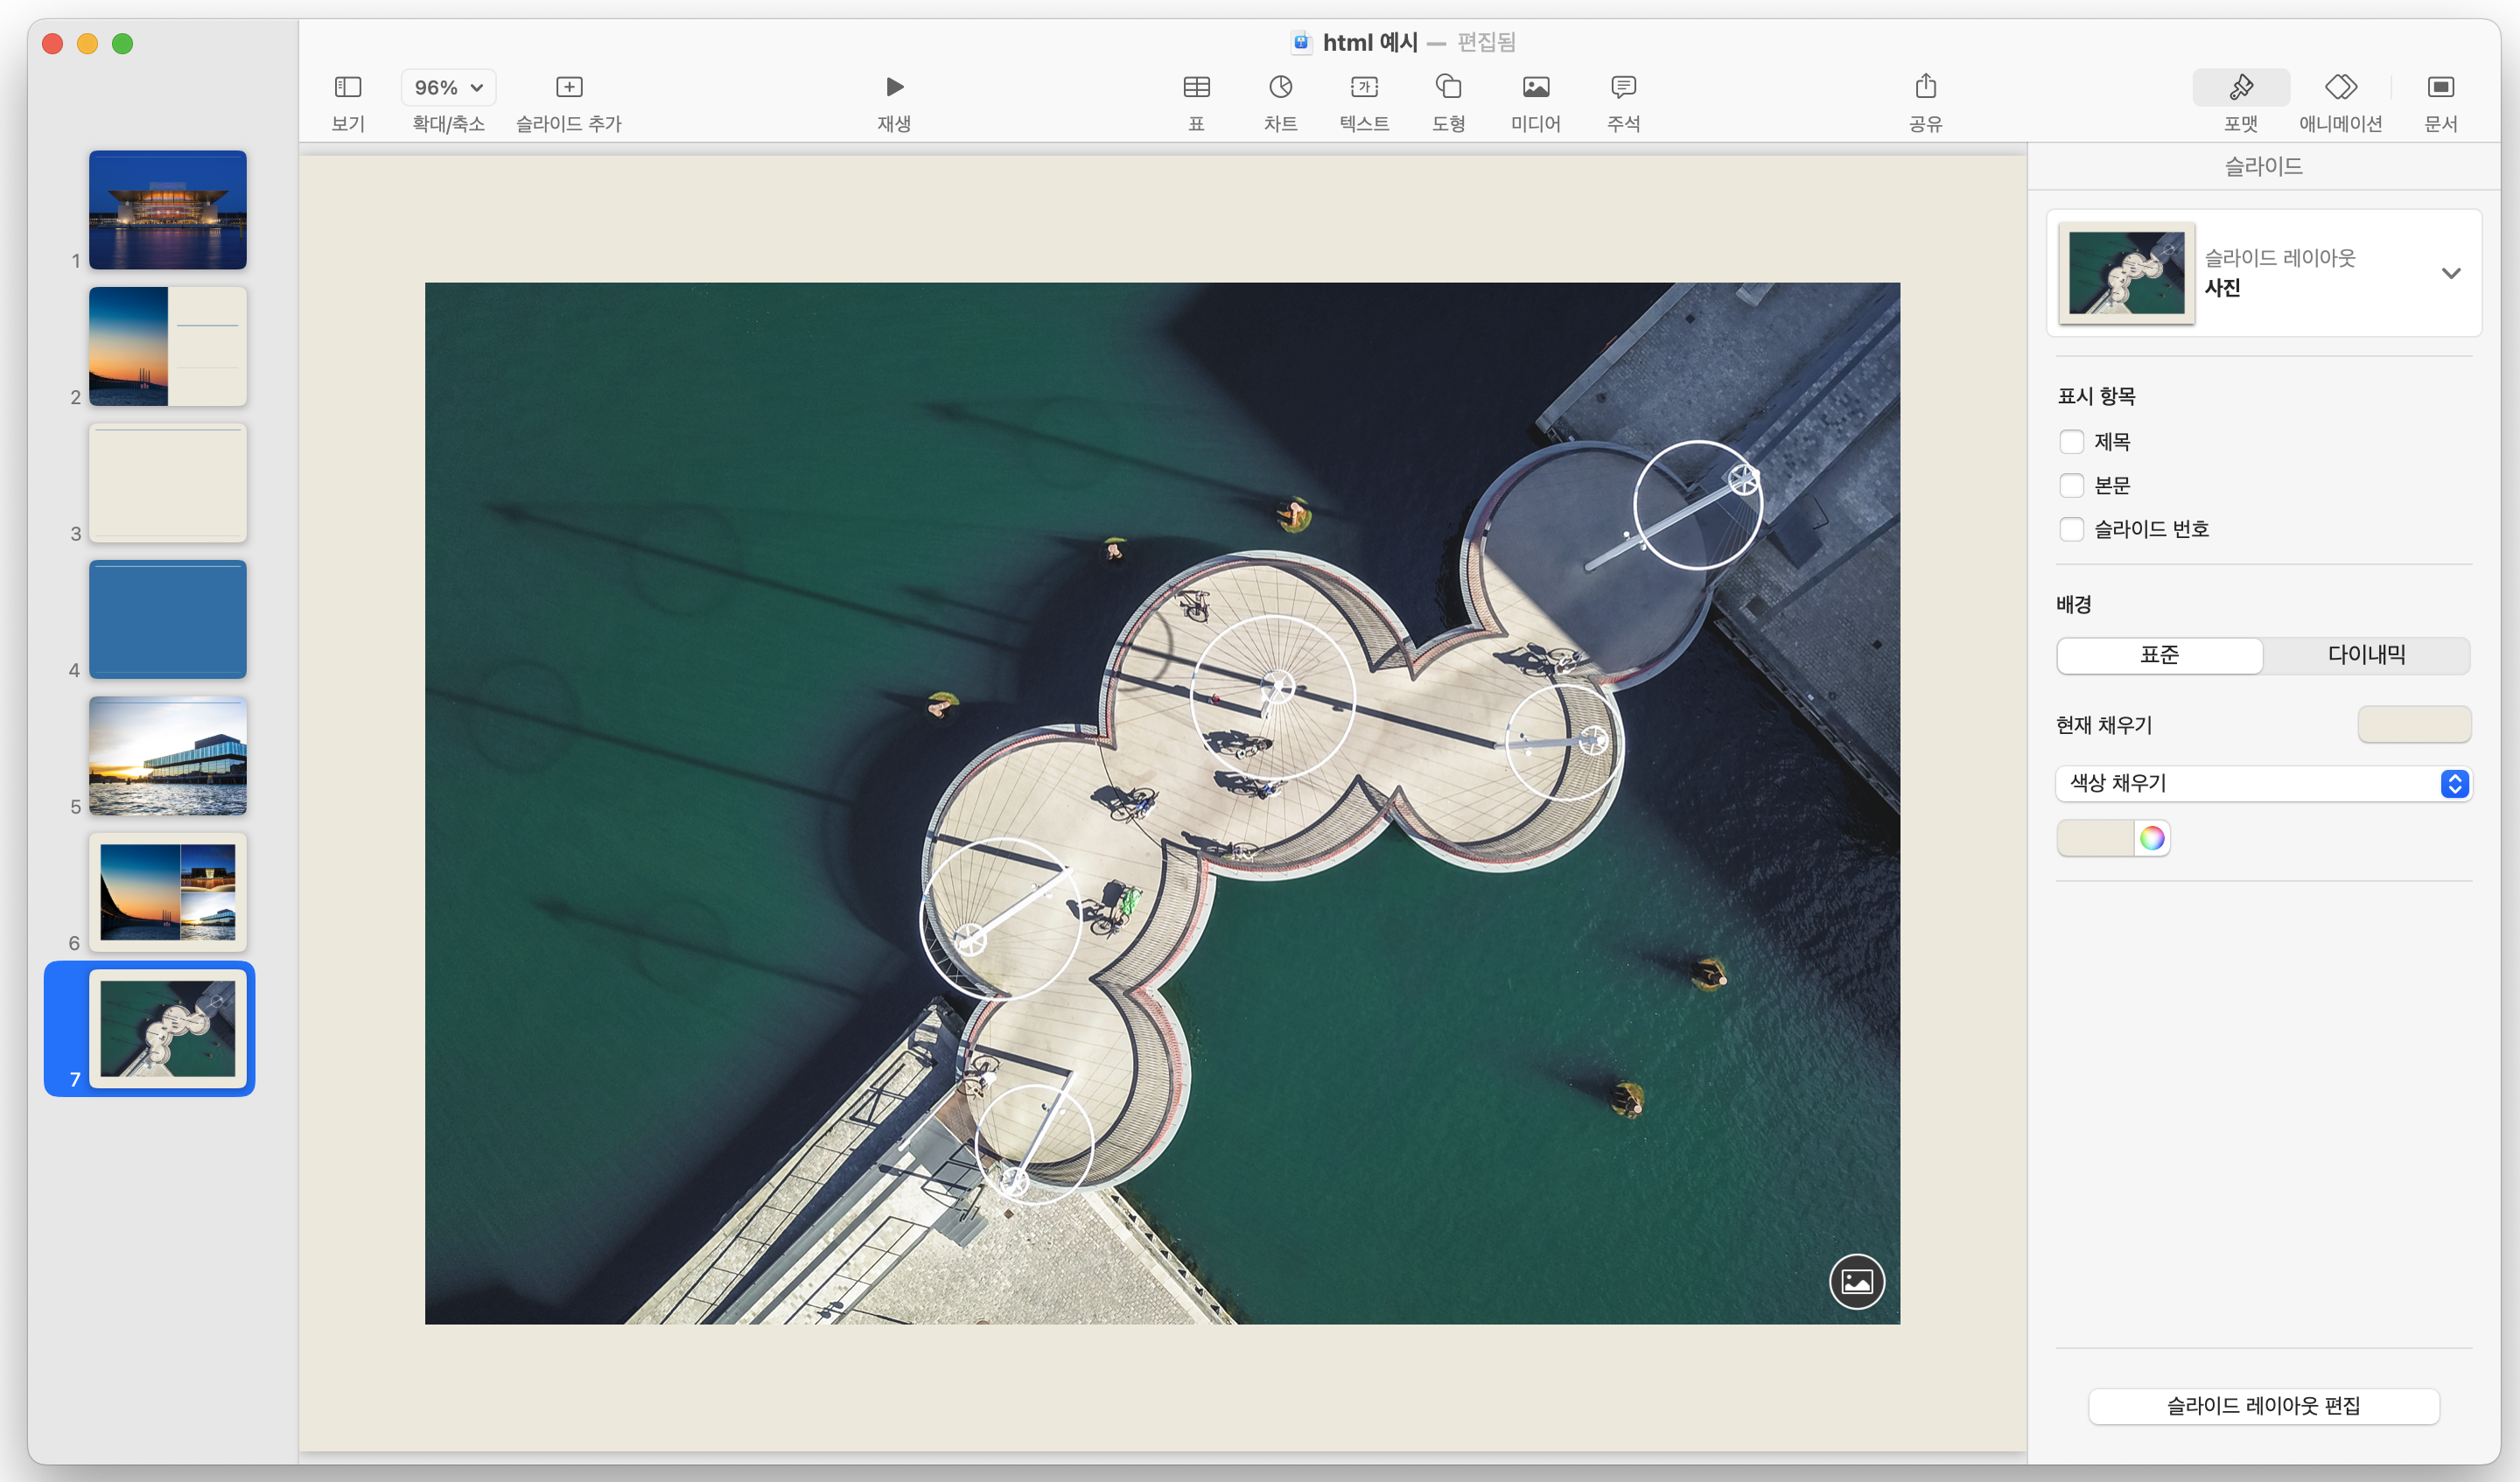Enable the 본문 (body) checkbox
The width and height of the screenshot is (2520, 1482).
pos(2071,486)
